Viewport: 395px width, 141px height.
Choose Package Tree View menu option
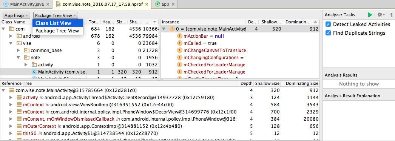tap(58, 31)
